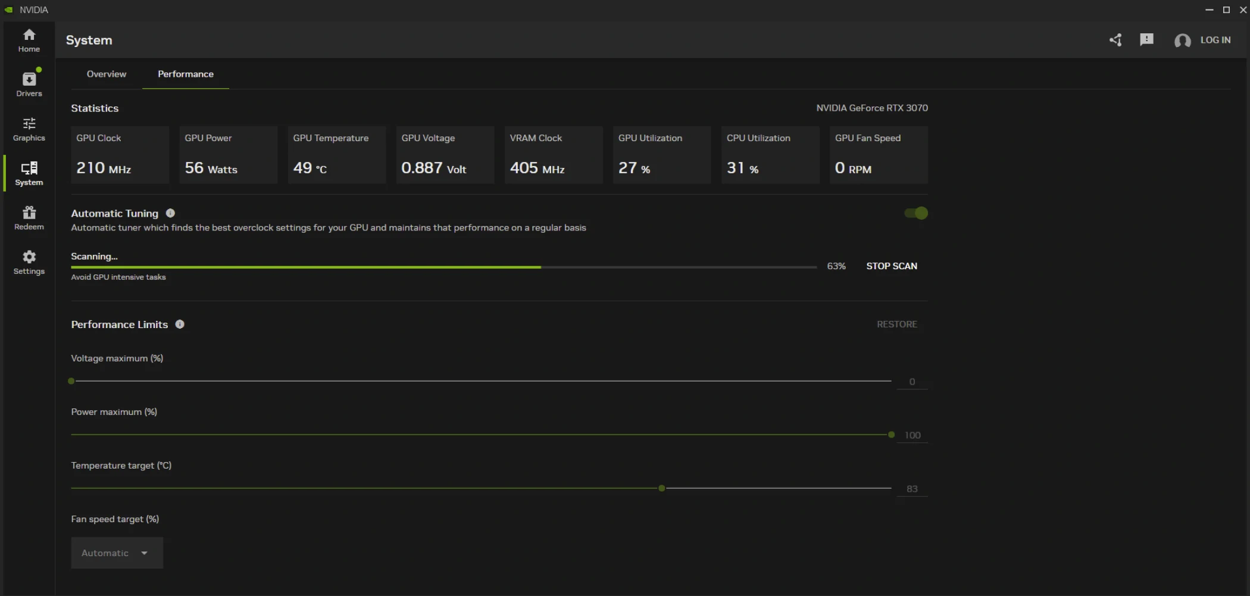Open the feedback icon in the top bar
The width and height of the screenshot is (1250, 596).
click(x=1146, y=40)
